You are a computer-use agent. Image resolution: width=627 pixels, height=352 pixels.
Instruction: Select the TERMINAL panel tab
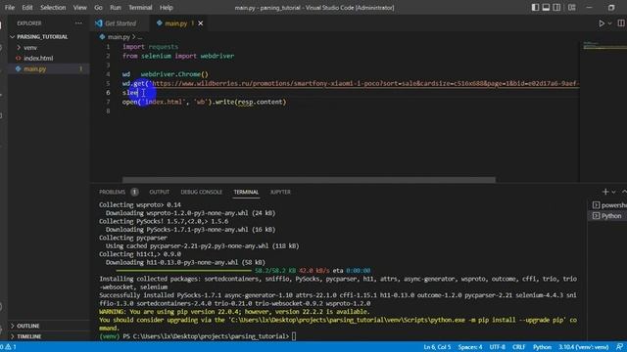(246, 192)
